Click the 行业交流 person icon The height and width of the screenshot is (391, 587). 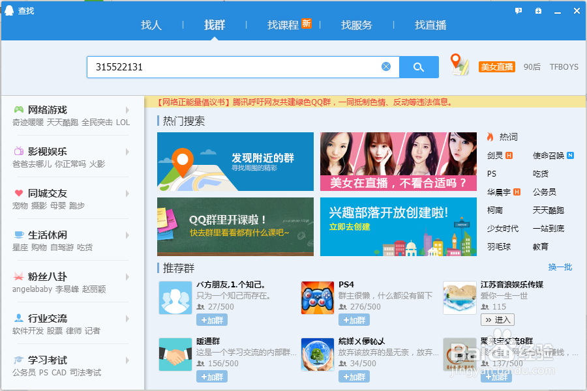(x=19, y=318)
